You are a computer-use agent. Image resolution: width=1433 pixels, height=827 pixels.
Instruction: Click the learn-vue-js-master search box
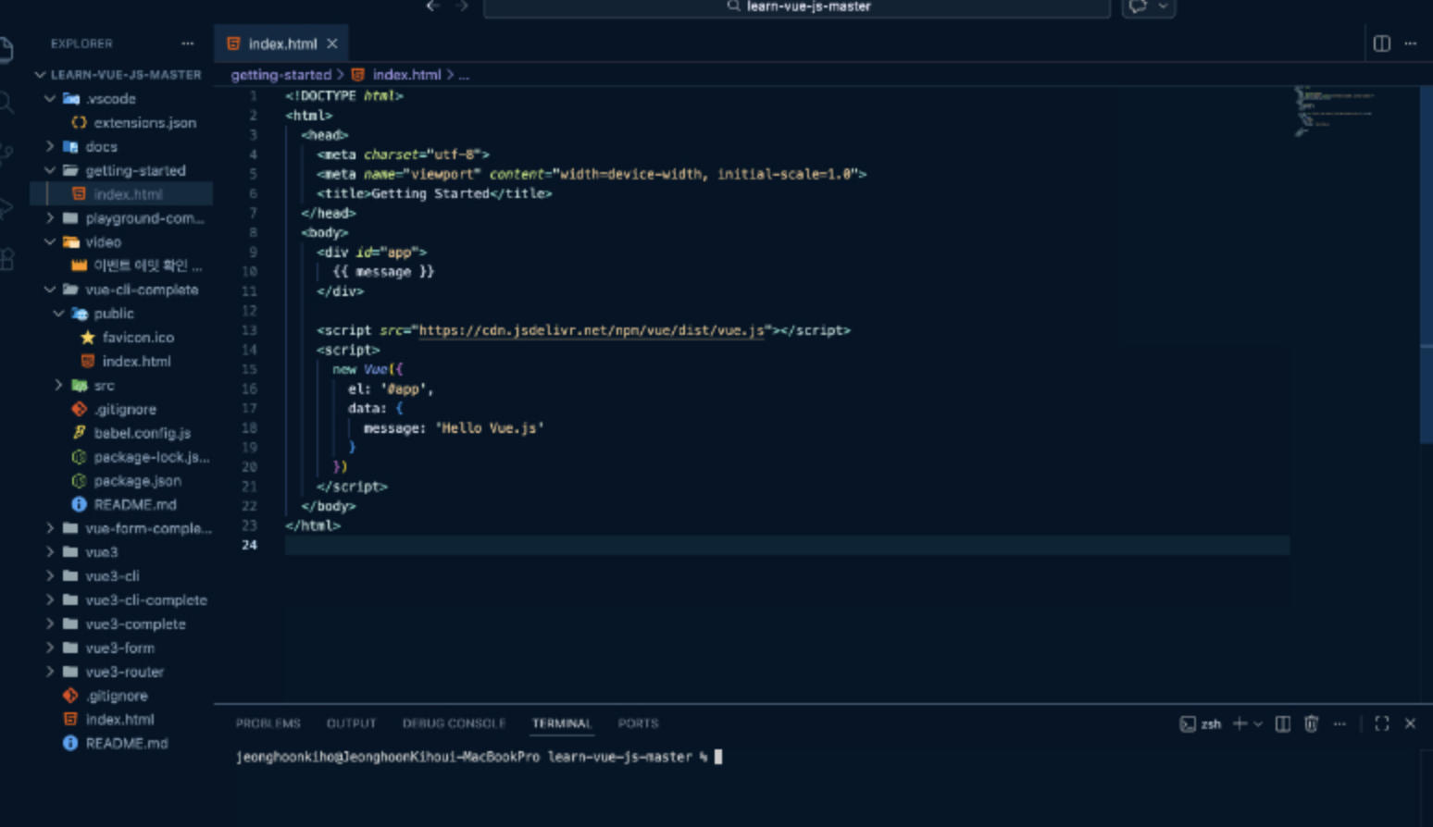pos(796,7)
